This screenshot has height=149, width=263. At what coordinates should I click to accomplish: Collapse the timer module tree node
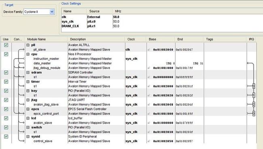click(x=28, y=82)
